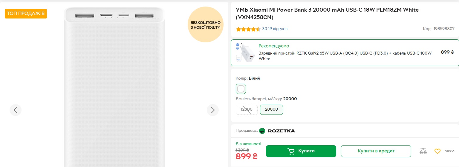Open the ROZETKA seller logo
This screenshot has width=459, height=167.
point(277,131)
